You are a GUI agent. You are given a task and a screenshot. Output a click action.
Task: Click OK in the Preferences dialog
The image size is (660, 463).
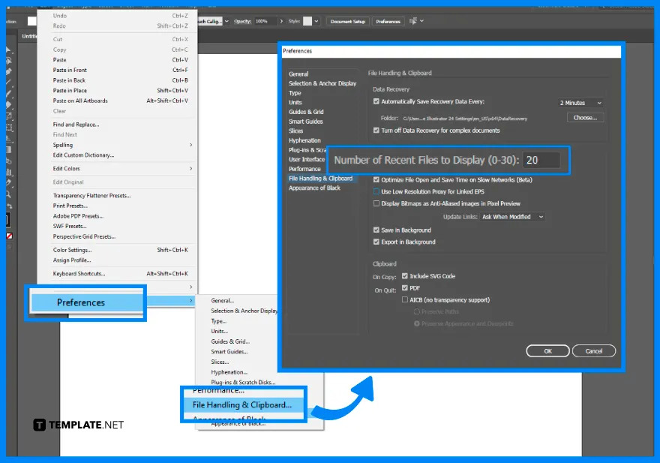[547, 350]
